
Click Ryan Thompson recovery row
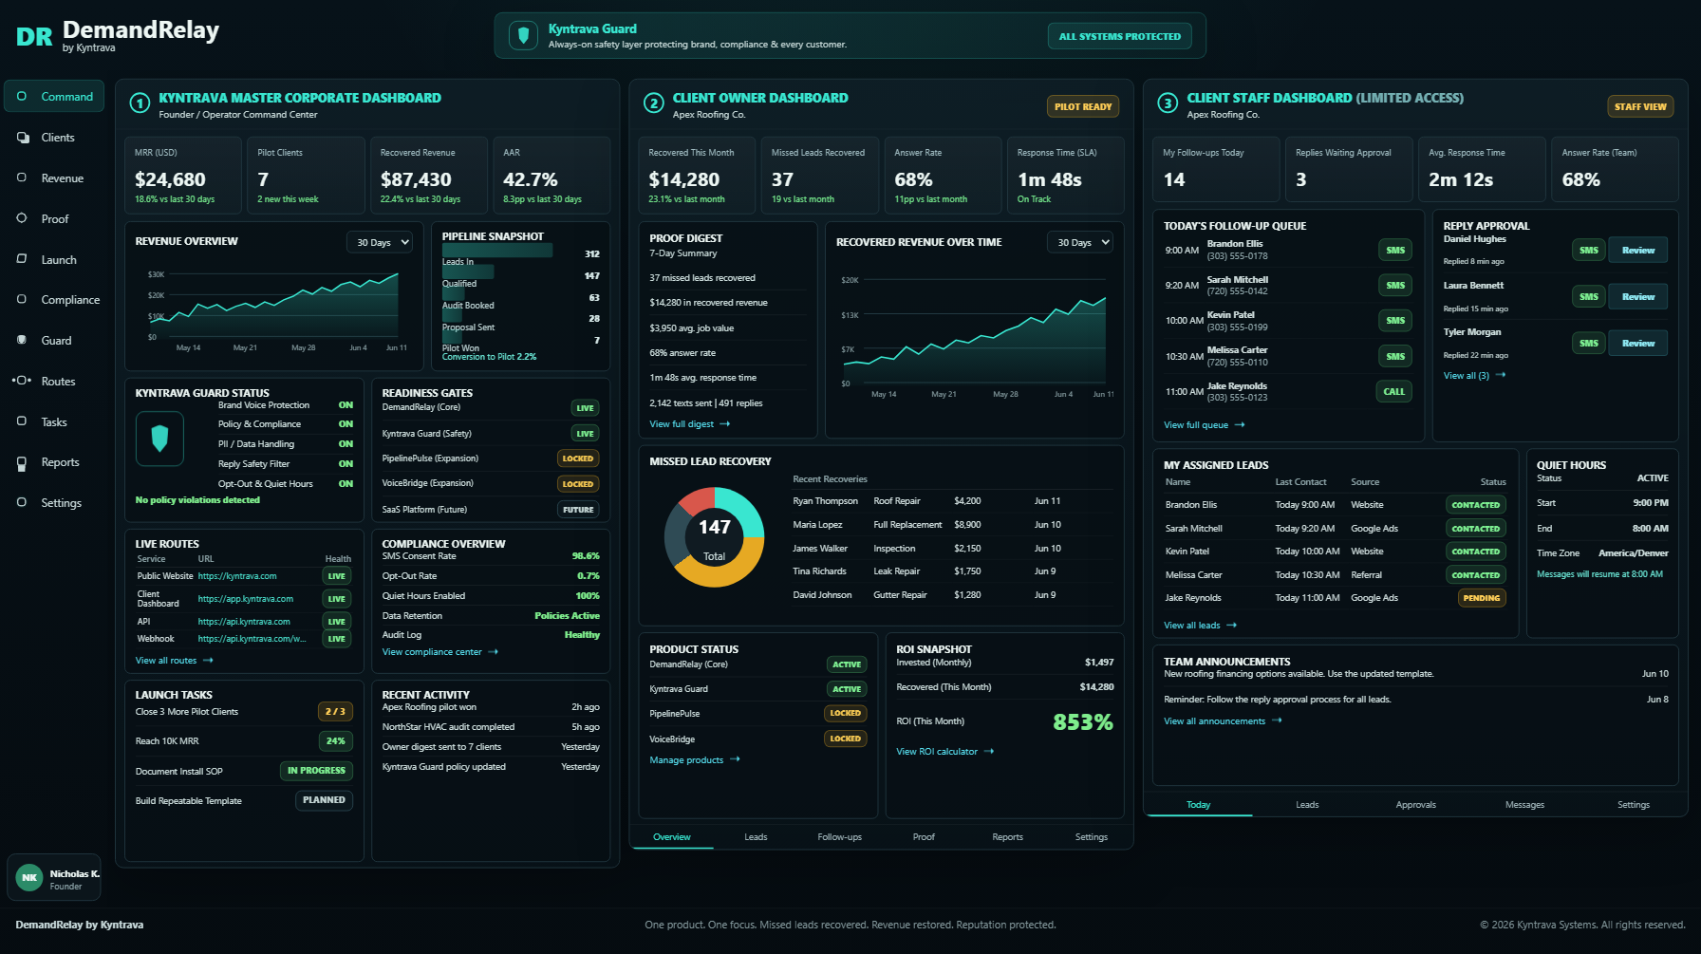tap(953, 501)
